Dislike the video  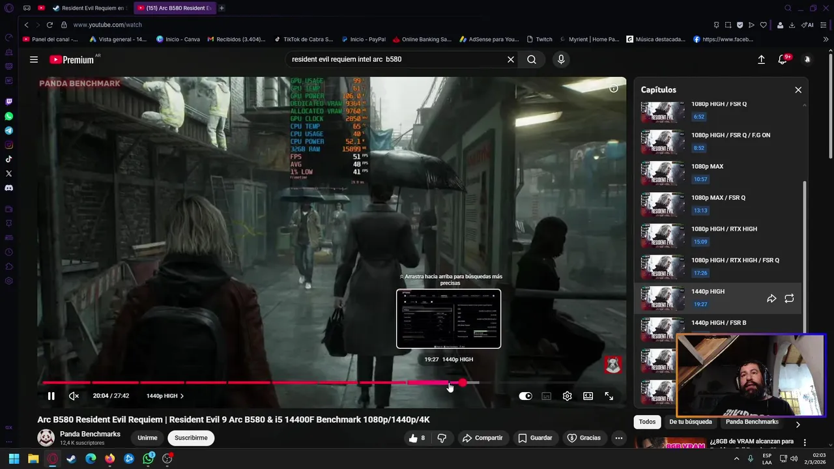coord(442,438)
